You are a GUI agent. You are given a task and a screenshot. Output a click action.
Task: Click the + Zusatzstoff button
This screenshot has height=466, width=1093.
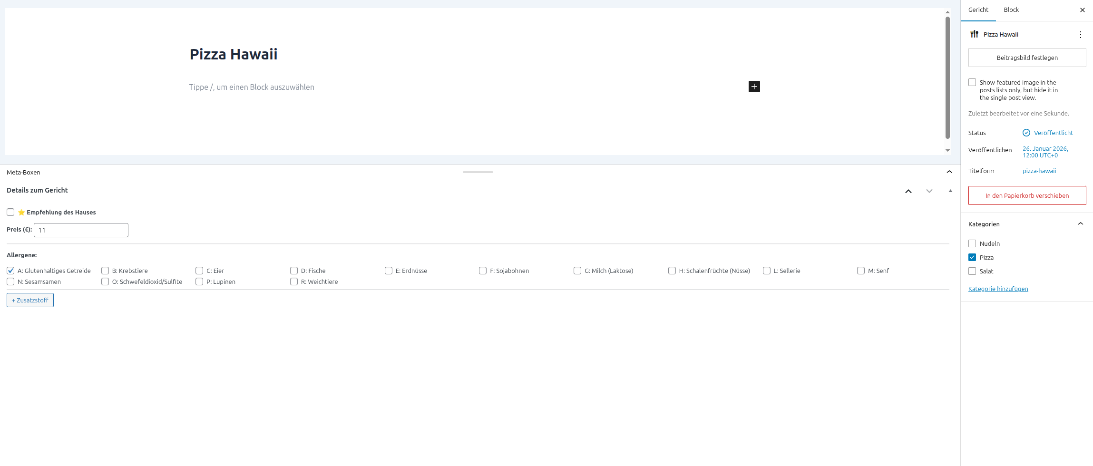click(x=30, y=301)
